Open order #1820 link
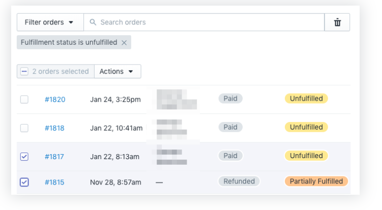 pos(55,100)
